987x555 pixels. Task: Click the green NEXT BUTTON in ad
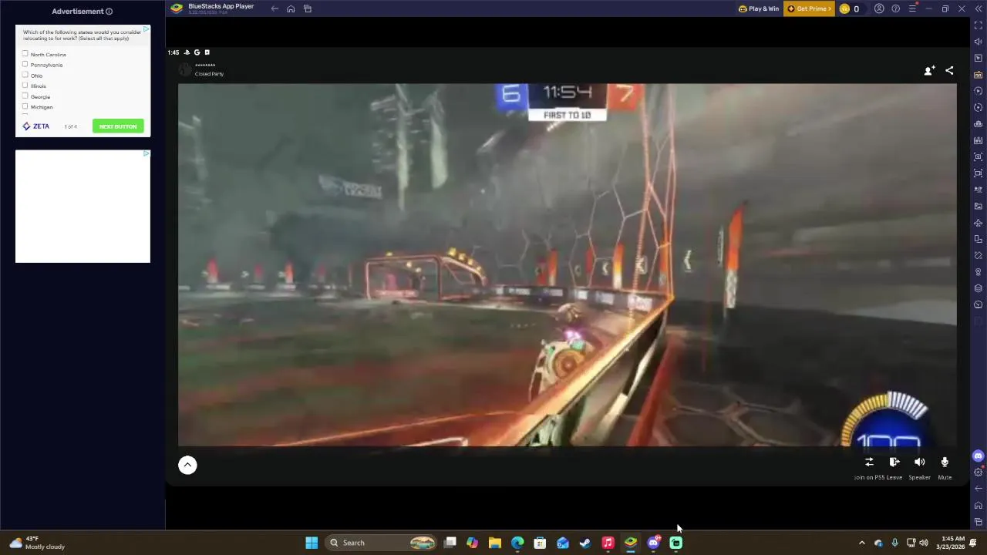pos(118,126)
